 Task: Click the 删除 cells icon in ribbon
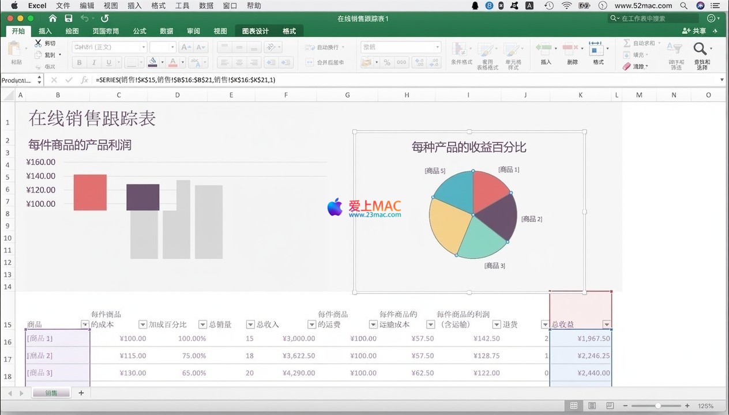[571, 48]
